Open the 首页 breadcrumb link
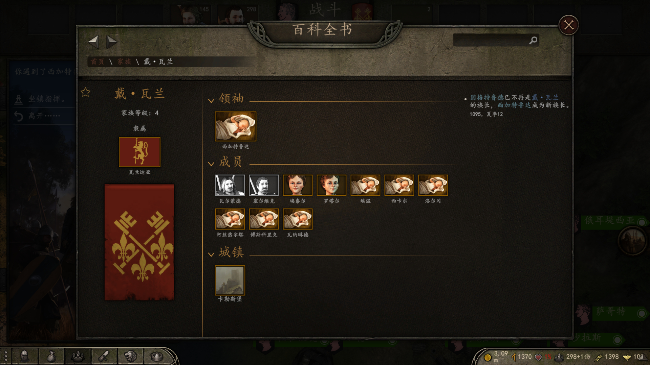 point(97,62)
